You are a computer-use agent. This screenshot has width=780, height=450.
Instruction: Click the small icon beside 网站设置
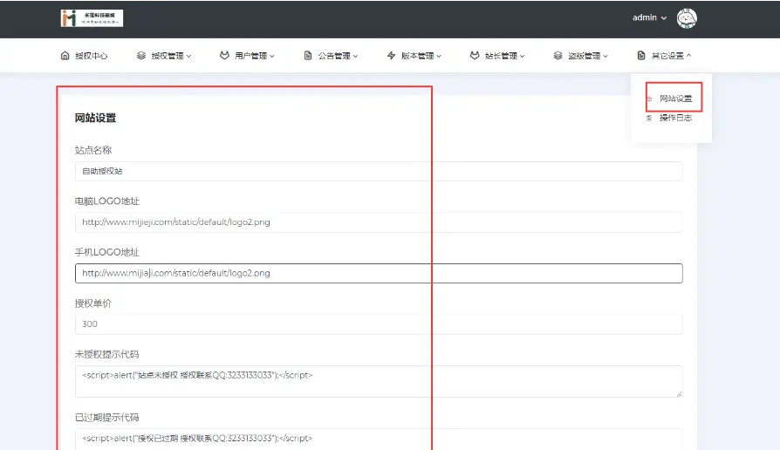pyautogui.click(x=649, y=99)
